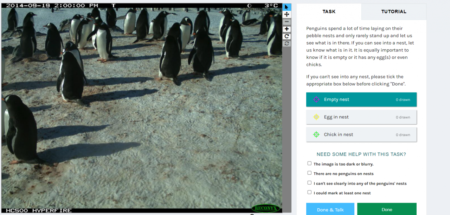This screenshot has height=215, width=450.
Task: Click the '3°C' temperature reading
Action: (x=271, y=6)
